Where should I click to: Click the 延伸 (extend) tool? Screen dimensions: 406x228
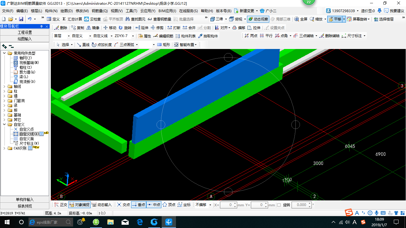141,28
